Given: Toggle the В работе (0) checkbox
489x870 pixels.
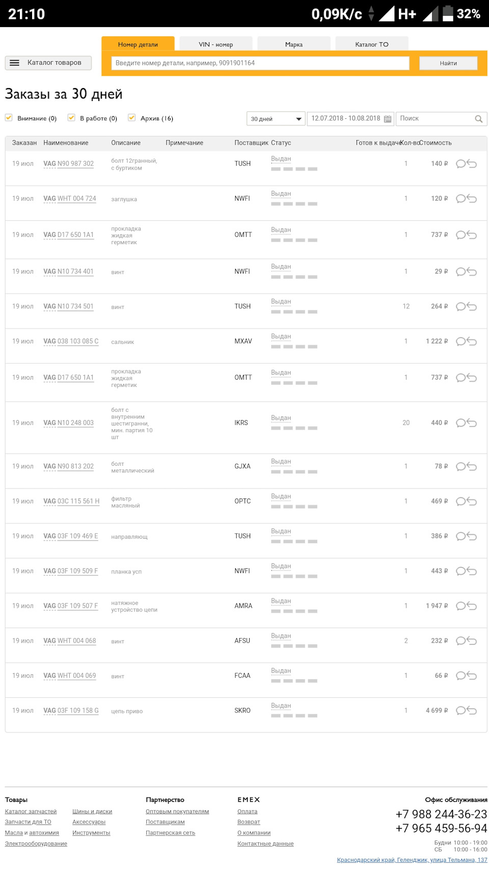Looking at the screenshot, I should click(x=71, y=118).
